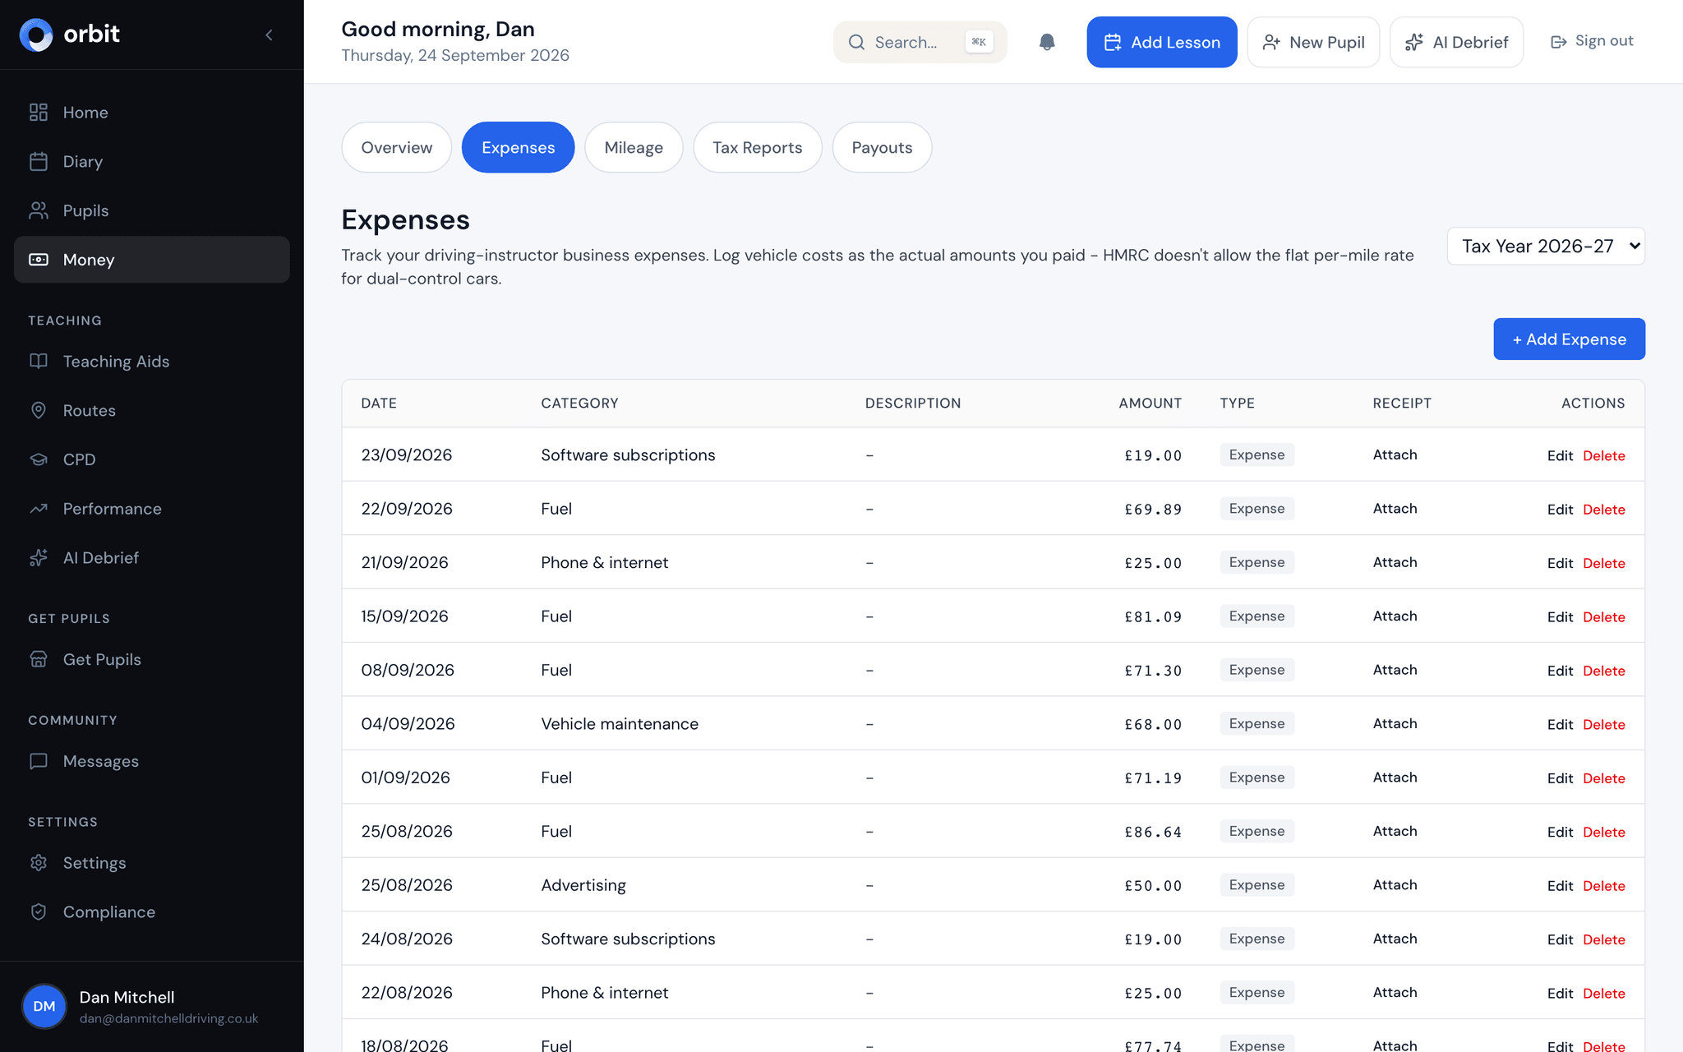Attach receipt for 21/09/2026 Phone & internet
This screenshot has width=1683, height=1052.
coord(1395,562)
